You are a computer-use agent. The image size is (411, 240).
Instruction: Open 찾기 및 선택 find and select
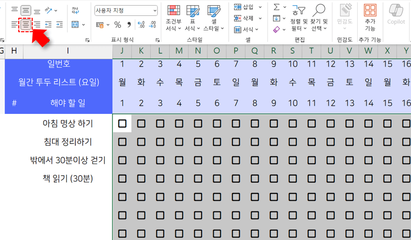point(319,18)
